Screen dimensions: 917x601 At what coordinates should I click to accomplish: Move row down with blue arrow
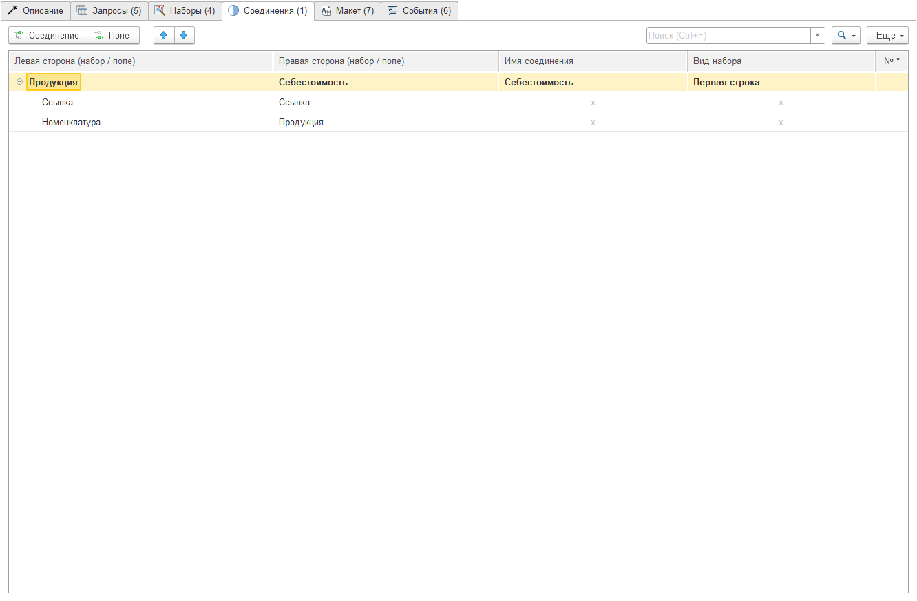(185, 35)
